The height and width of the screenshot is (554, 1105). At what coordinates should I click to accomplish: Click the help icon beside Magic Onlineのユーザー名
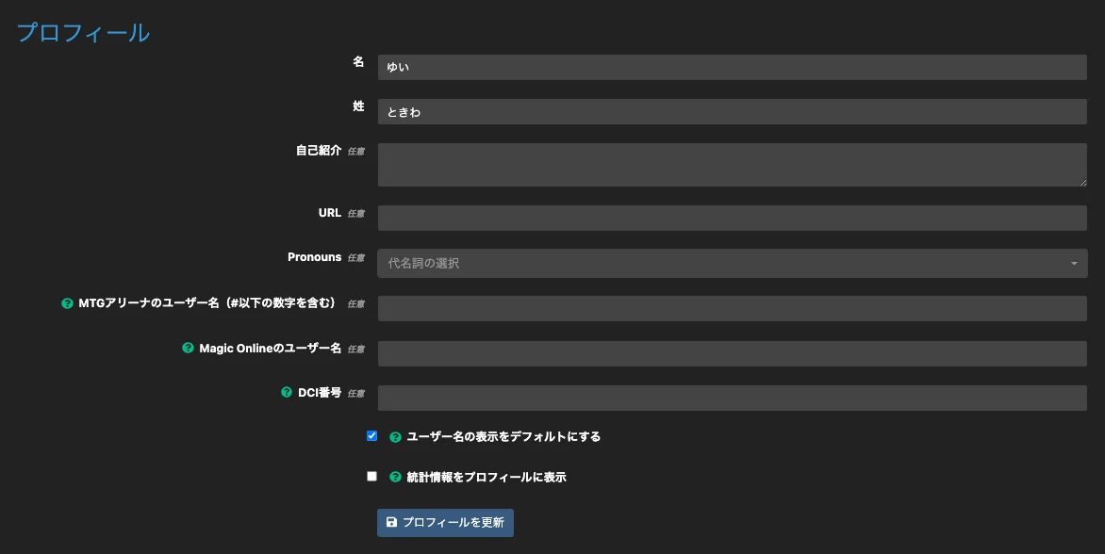(188, 348)
